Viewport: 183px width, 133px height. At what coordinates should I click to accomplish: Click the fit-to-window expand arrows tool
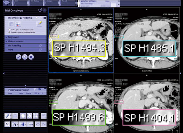[7, 124]
